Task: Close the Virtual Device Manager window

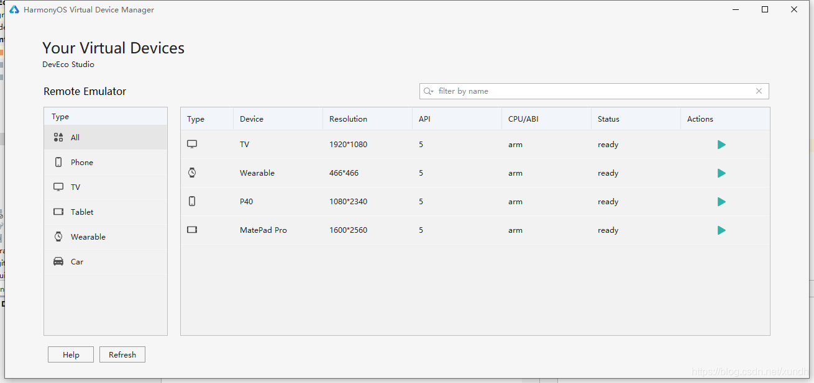Action: 794,9
